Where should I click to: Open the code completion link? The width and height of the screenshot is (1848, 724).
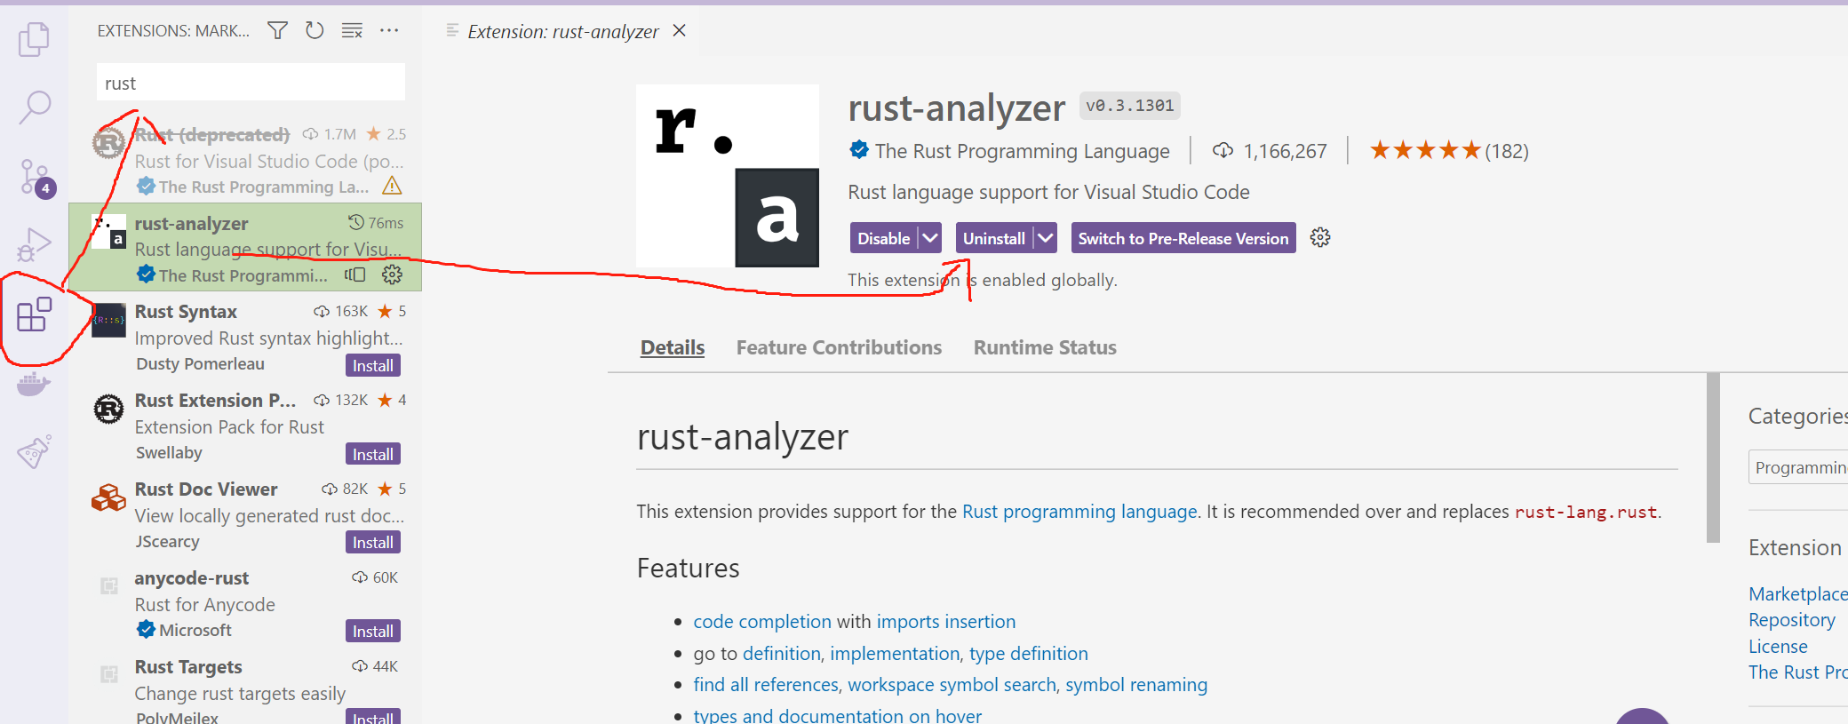coord(762,622)
